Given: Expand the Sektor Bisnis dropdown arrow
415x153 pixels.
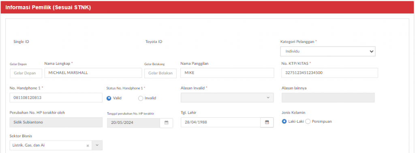Looking at the screenshot, I should tap(97, 145).
